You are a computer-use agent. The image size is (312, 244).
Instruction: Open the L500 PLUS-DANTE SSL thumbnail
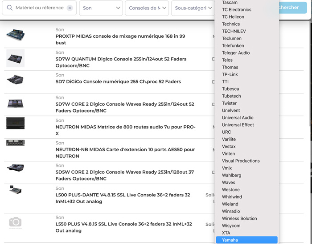(16, 190)
